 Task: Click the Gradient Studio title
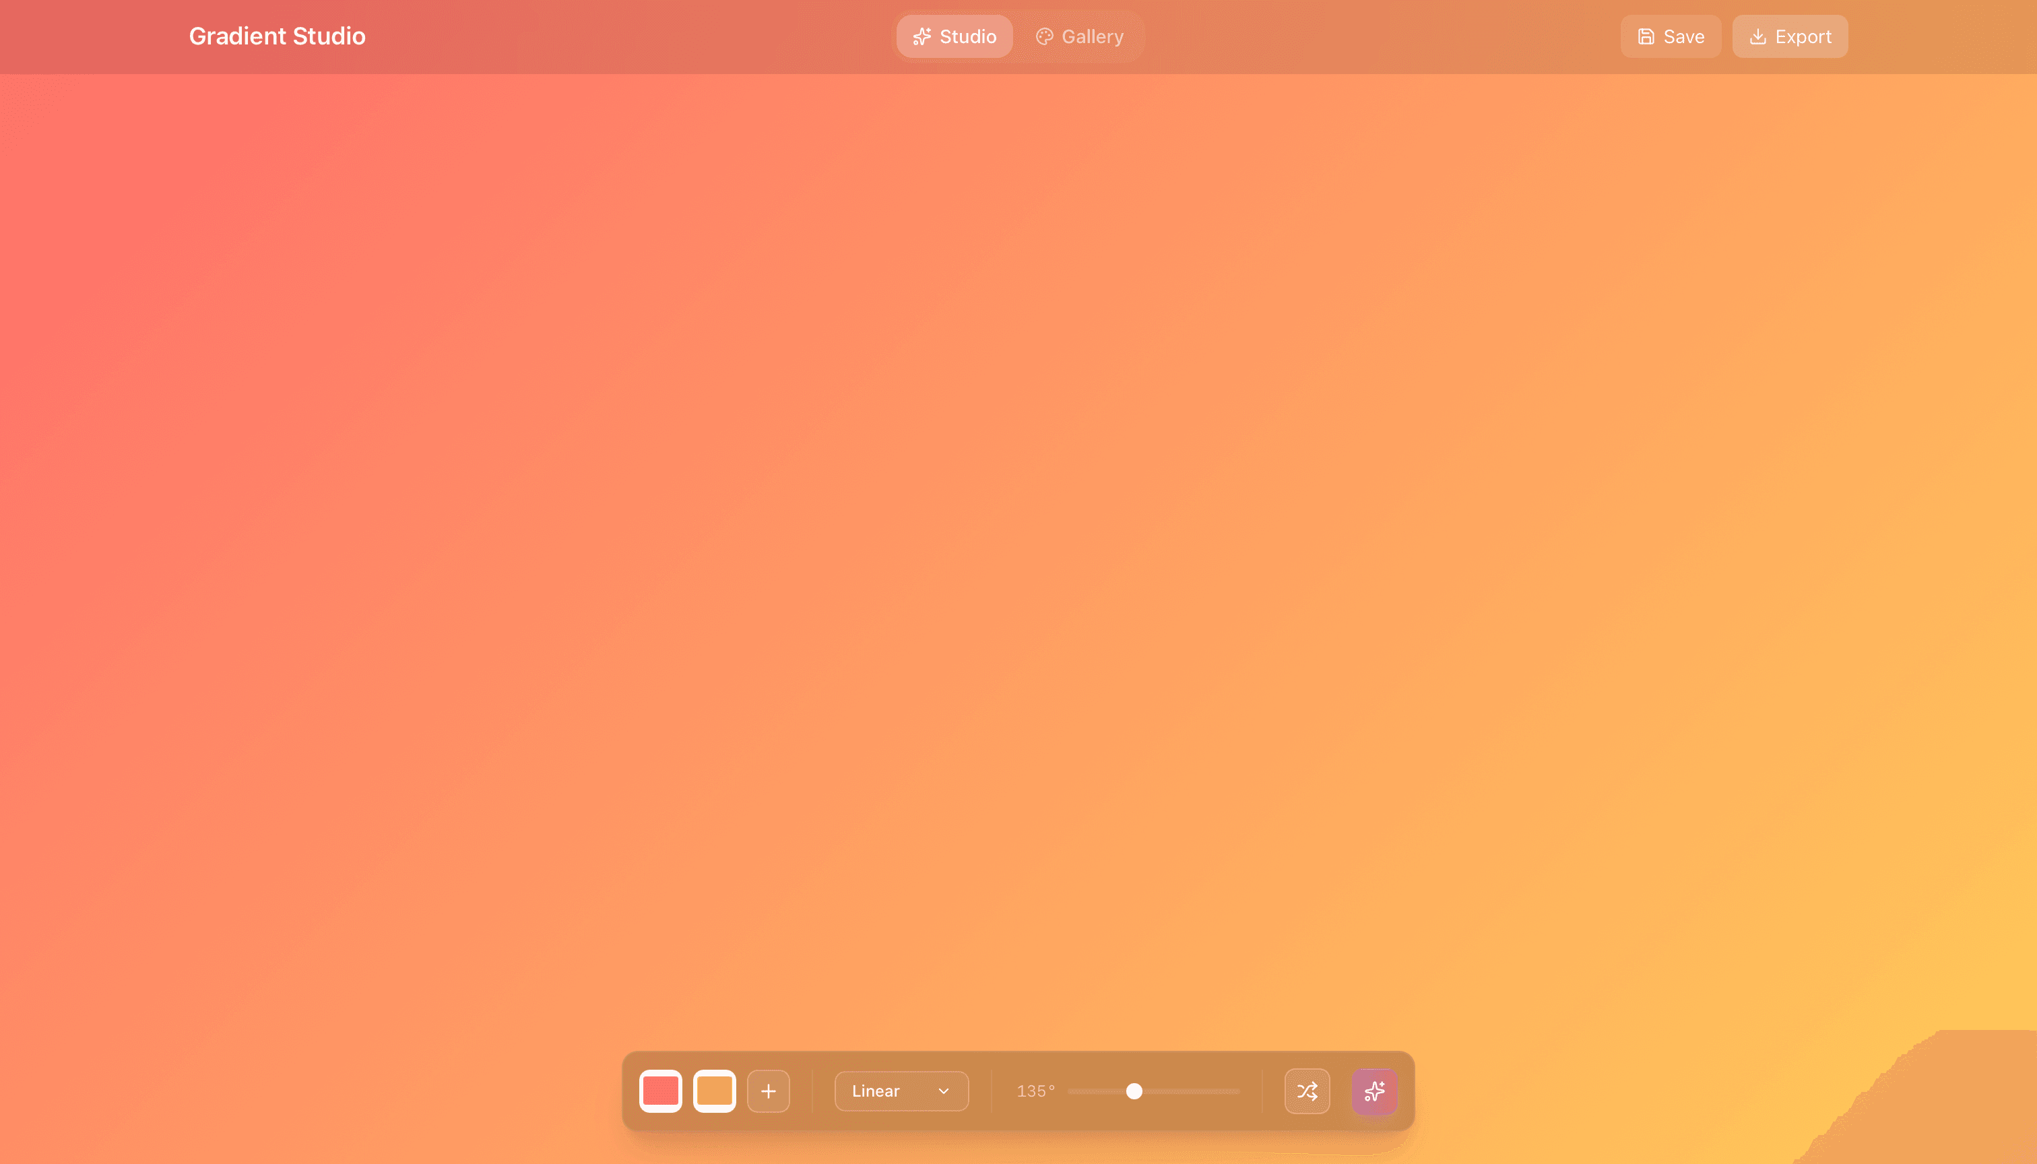[x=277, y=36]
